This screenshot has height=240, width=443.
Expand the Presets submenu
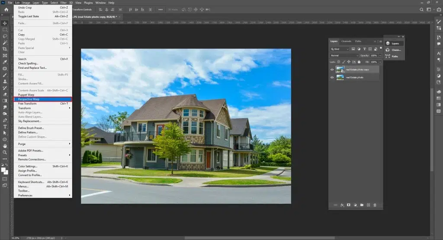(x=43, y=155)
